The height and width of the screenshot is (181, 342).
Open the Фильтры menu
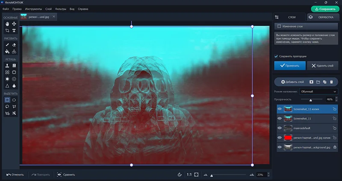tap(61, 9)
